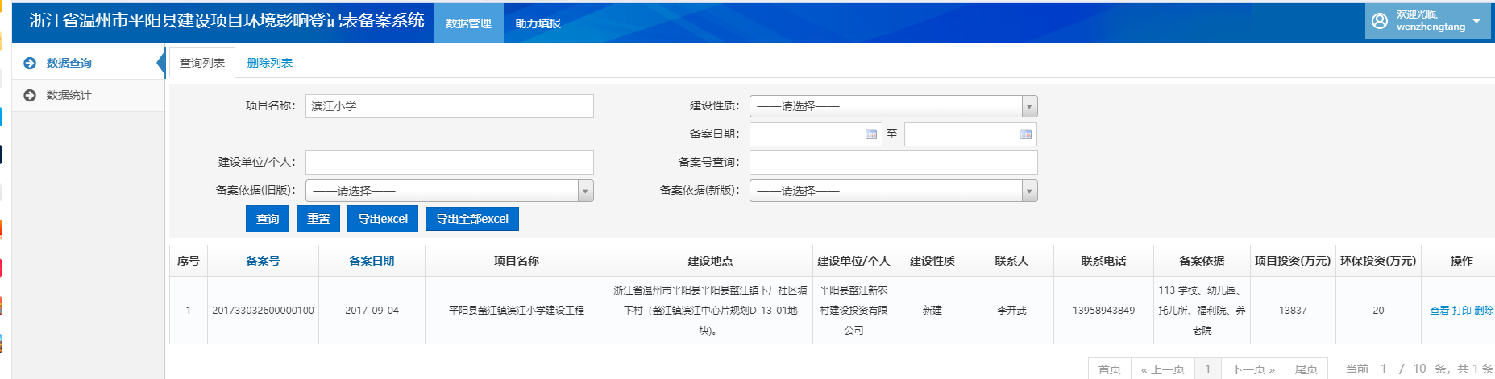The width and height of the screenshot is (1495, 379).
Task: Click the 导出excel button
Action: coord(383,219)
